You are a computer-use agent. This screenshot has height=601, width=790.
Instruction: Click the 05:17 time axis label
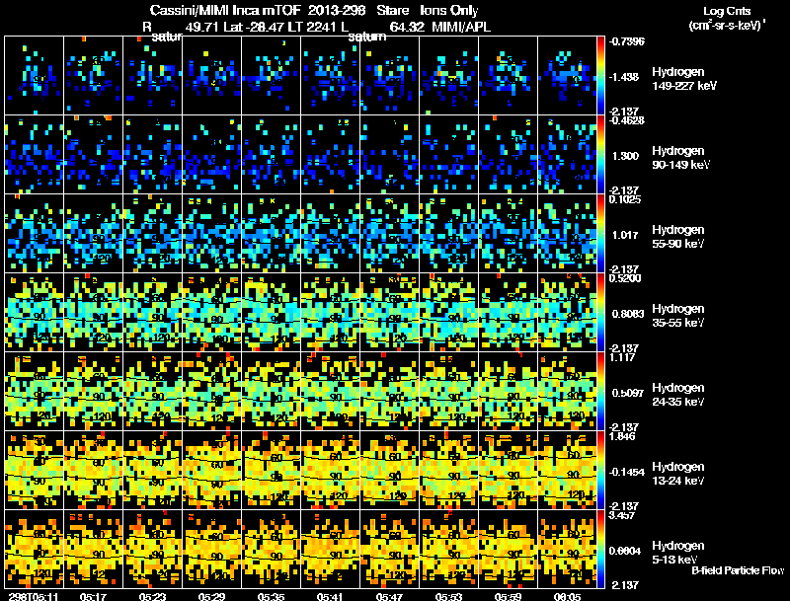click(x=93, y=597)
